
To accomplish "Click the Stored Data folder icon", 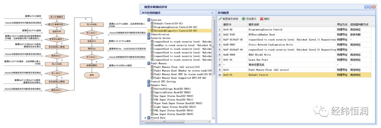I will pyautogui.click(x=149, y=118).
